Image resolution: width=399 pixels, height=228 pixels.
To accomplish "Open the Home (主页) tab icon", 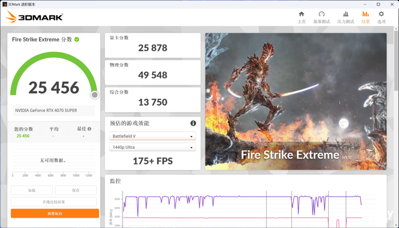I will point(302,14).
